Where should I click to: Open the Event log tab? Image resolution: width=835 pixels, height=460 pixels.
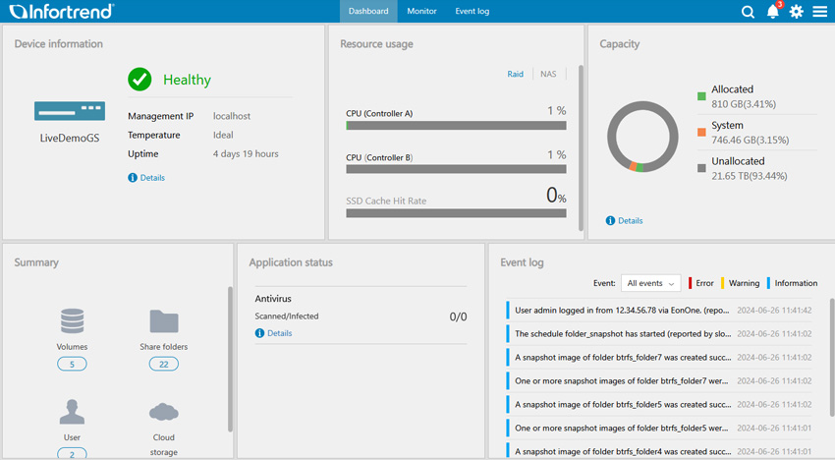pos(473,11)
